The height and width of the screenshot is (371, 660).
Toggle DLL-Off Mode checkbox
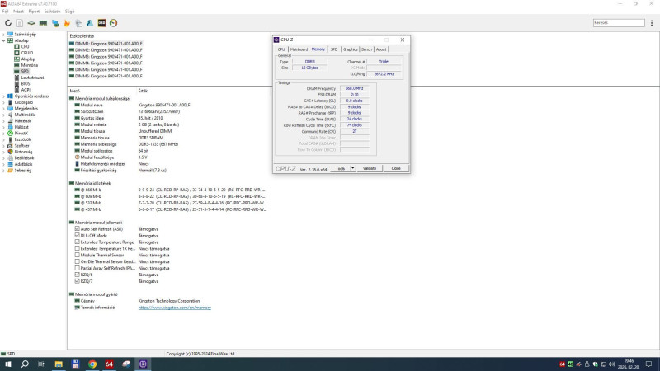point(77,236)
